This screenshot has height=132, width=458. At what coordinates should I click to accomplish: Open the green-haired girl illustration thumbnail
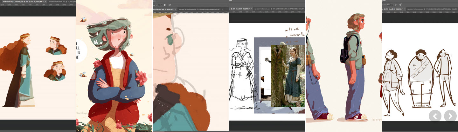(x=114, y=66)
